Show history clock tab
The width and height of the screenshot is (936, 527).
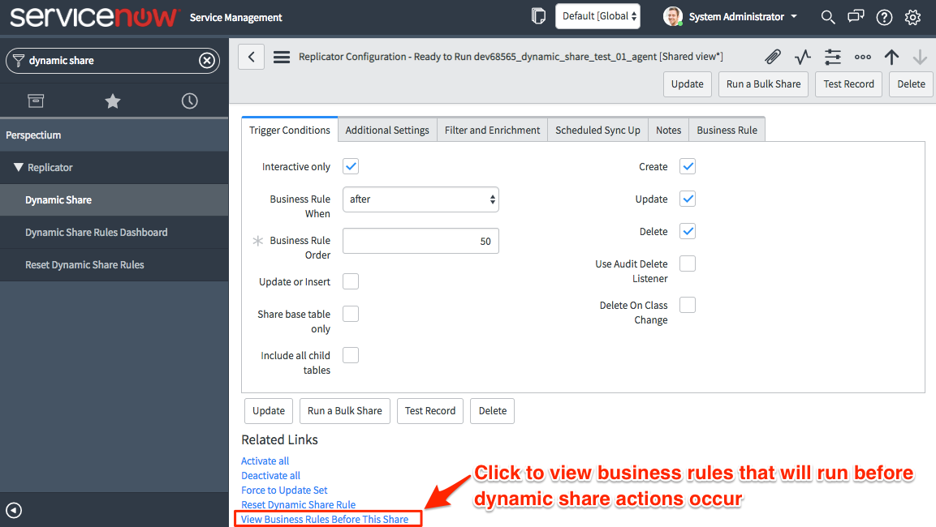(x=189, y=101)
